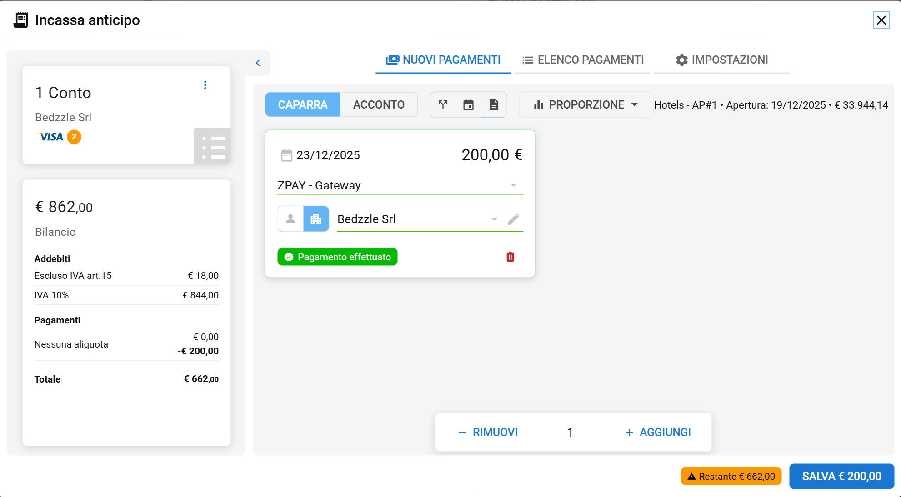The width and height of the screenshot is (901, 497).
Task: Open the PROPORZIONE dropdown
Action: pyautogui.click(x=586, y=105)
